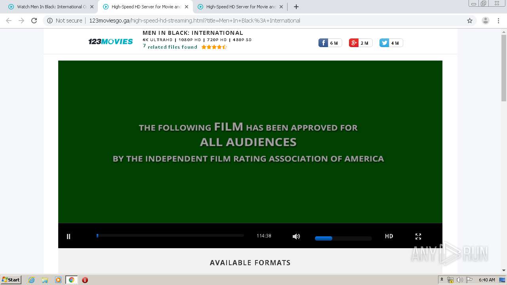The height and width of the screenshot is (285, 507).
Task: Enter fullscreen mode in the player
Action: click(x=418, y=236)
